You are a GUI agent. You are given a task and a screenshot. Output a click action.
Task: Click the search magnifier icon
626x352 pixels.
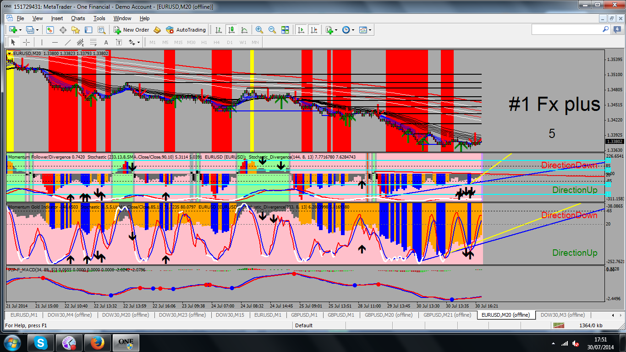[x=606, y=29]
